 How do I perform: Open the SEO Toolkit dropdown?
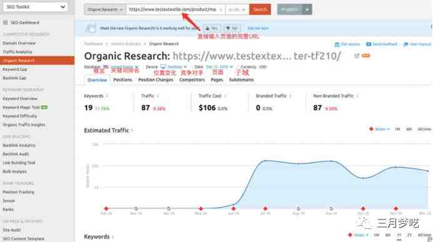35,7
